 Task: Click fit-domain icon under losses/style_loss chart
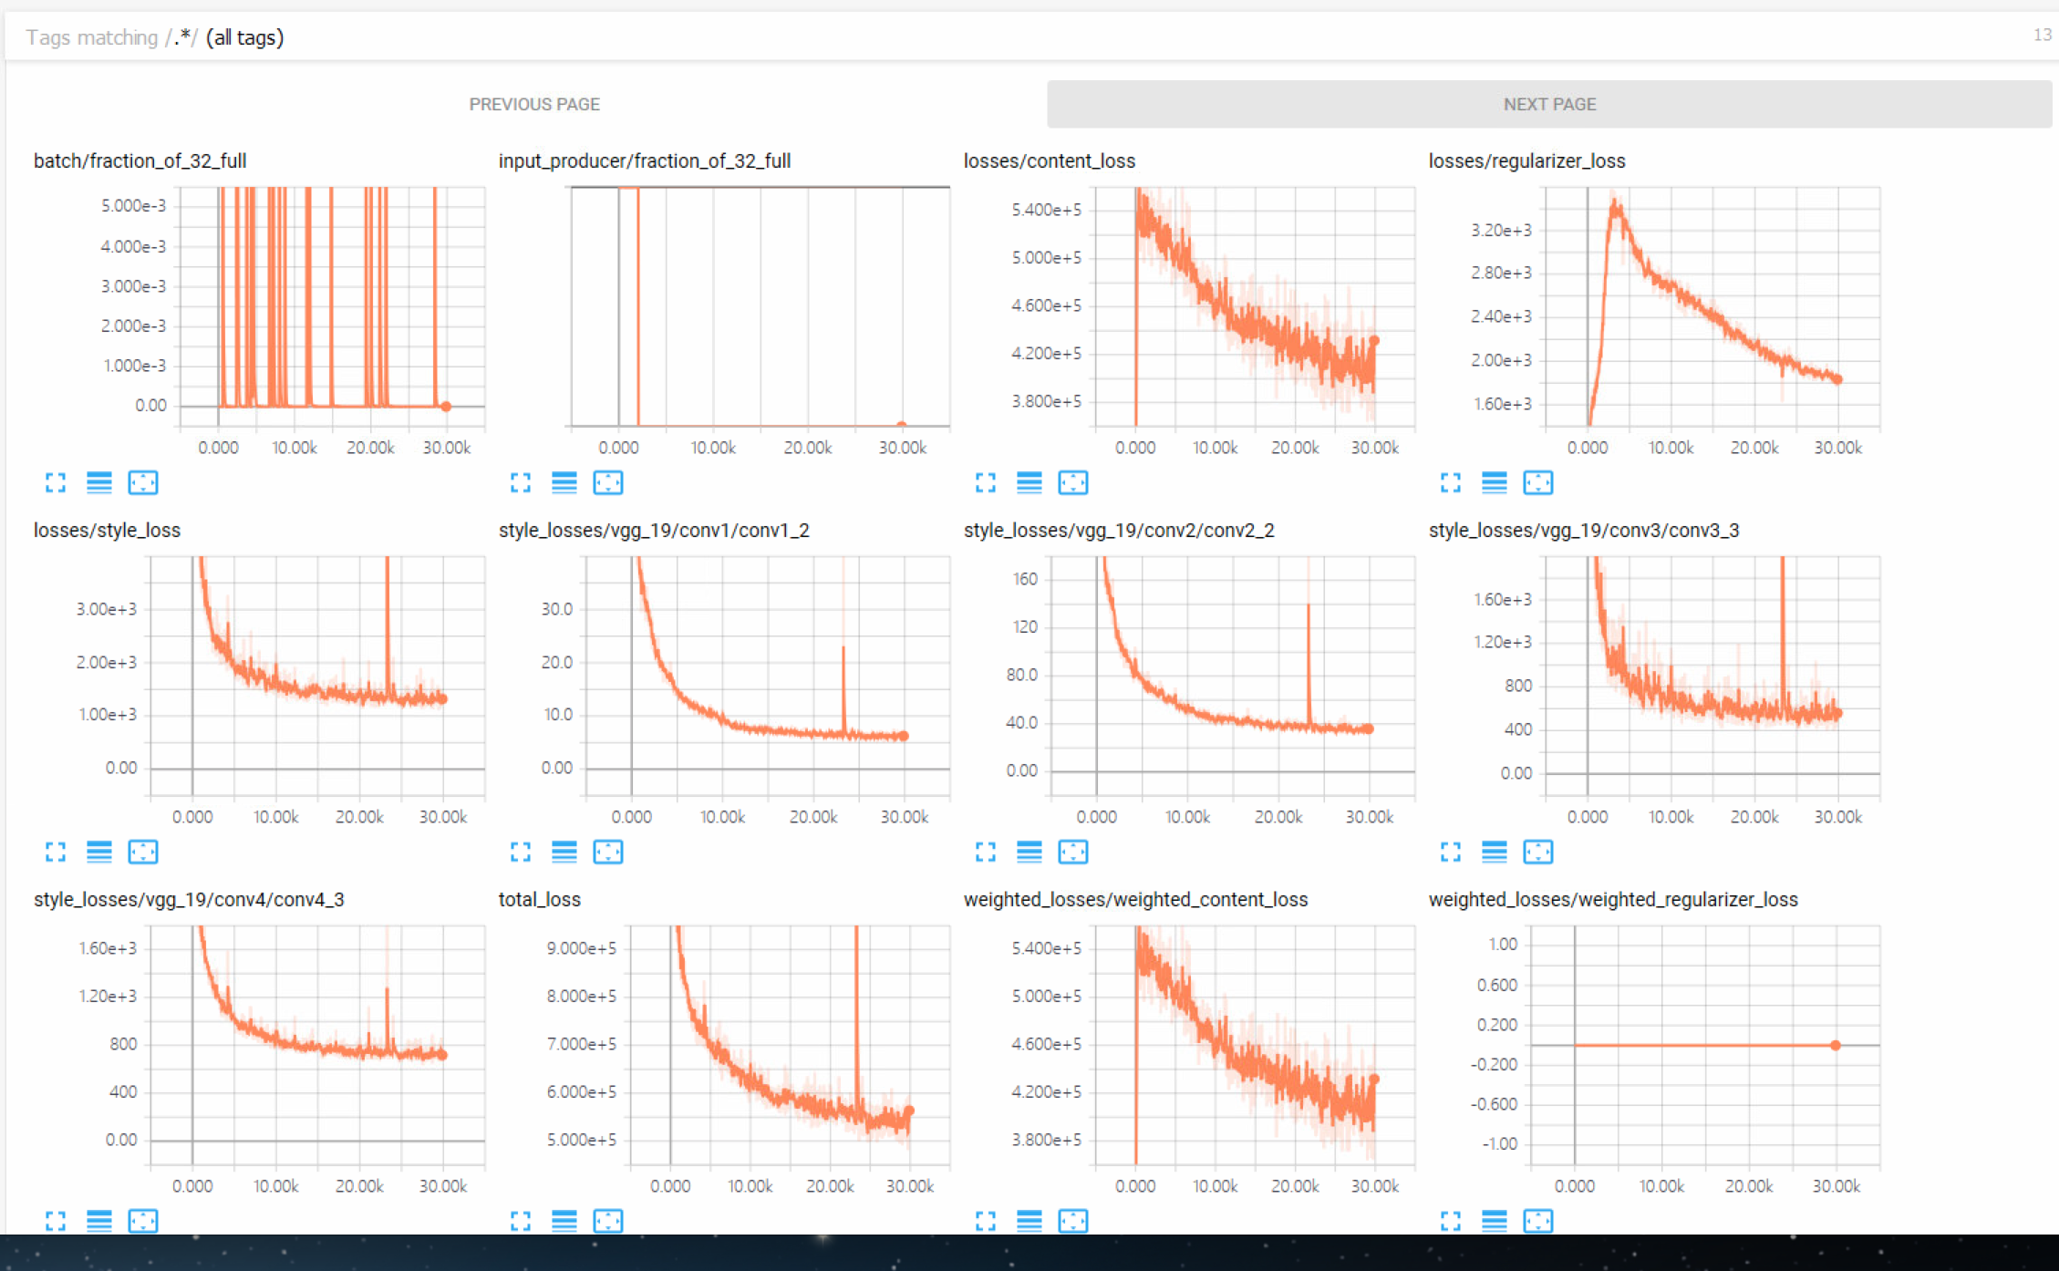[x=143, y=852]
